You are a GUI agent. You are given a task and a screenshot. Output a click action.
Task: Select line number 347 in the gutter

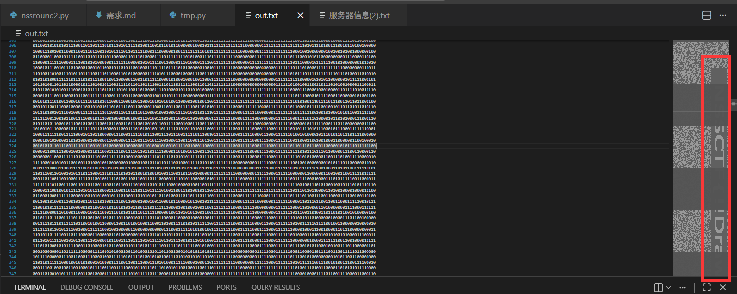(x=13, y=274)
